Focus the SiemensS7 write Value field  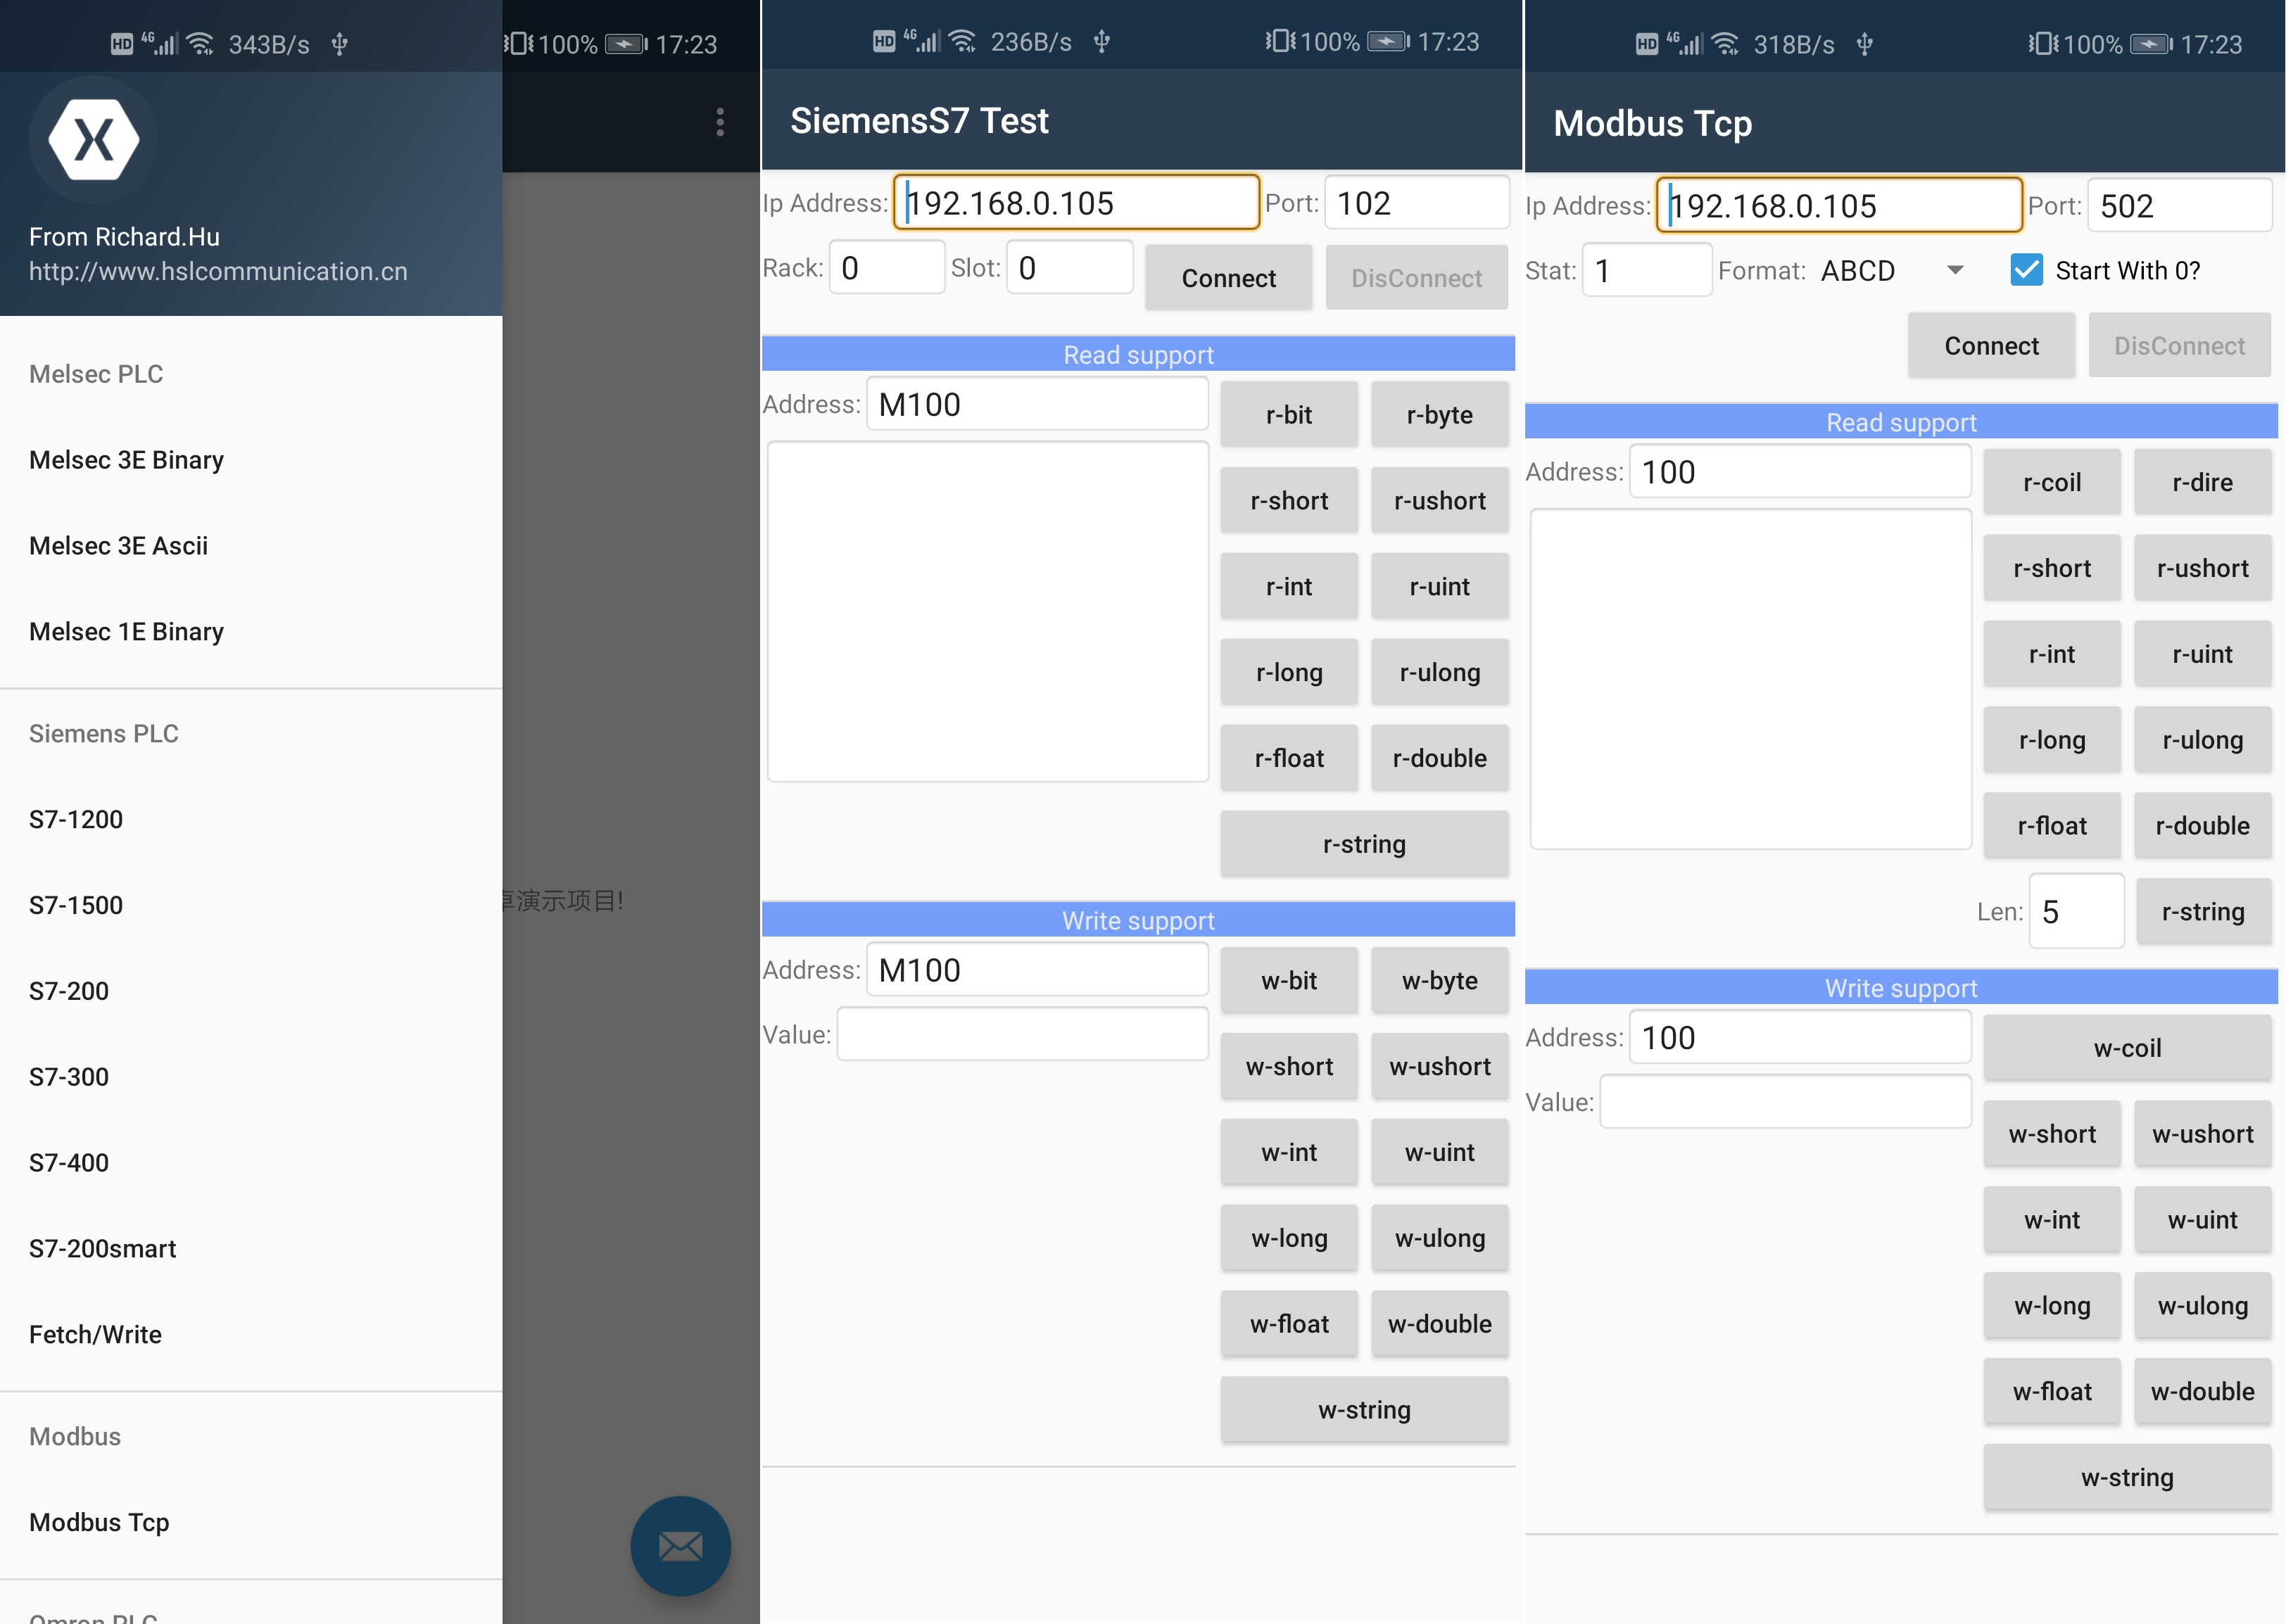pyautogui.click(x=1022, y=1034)
